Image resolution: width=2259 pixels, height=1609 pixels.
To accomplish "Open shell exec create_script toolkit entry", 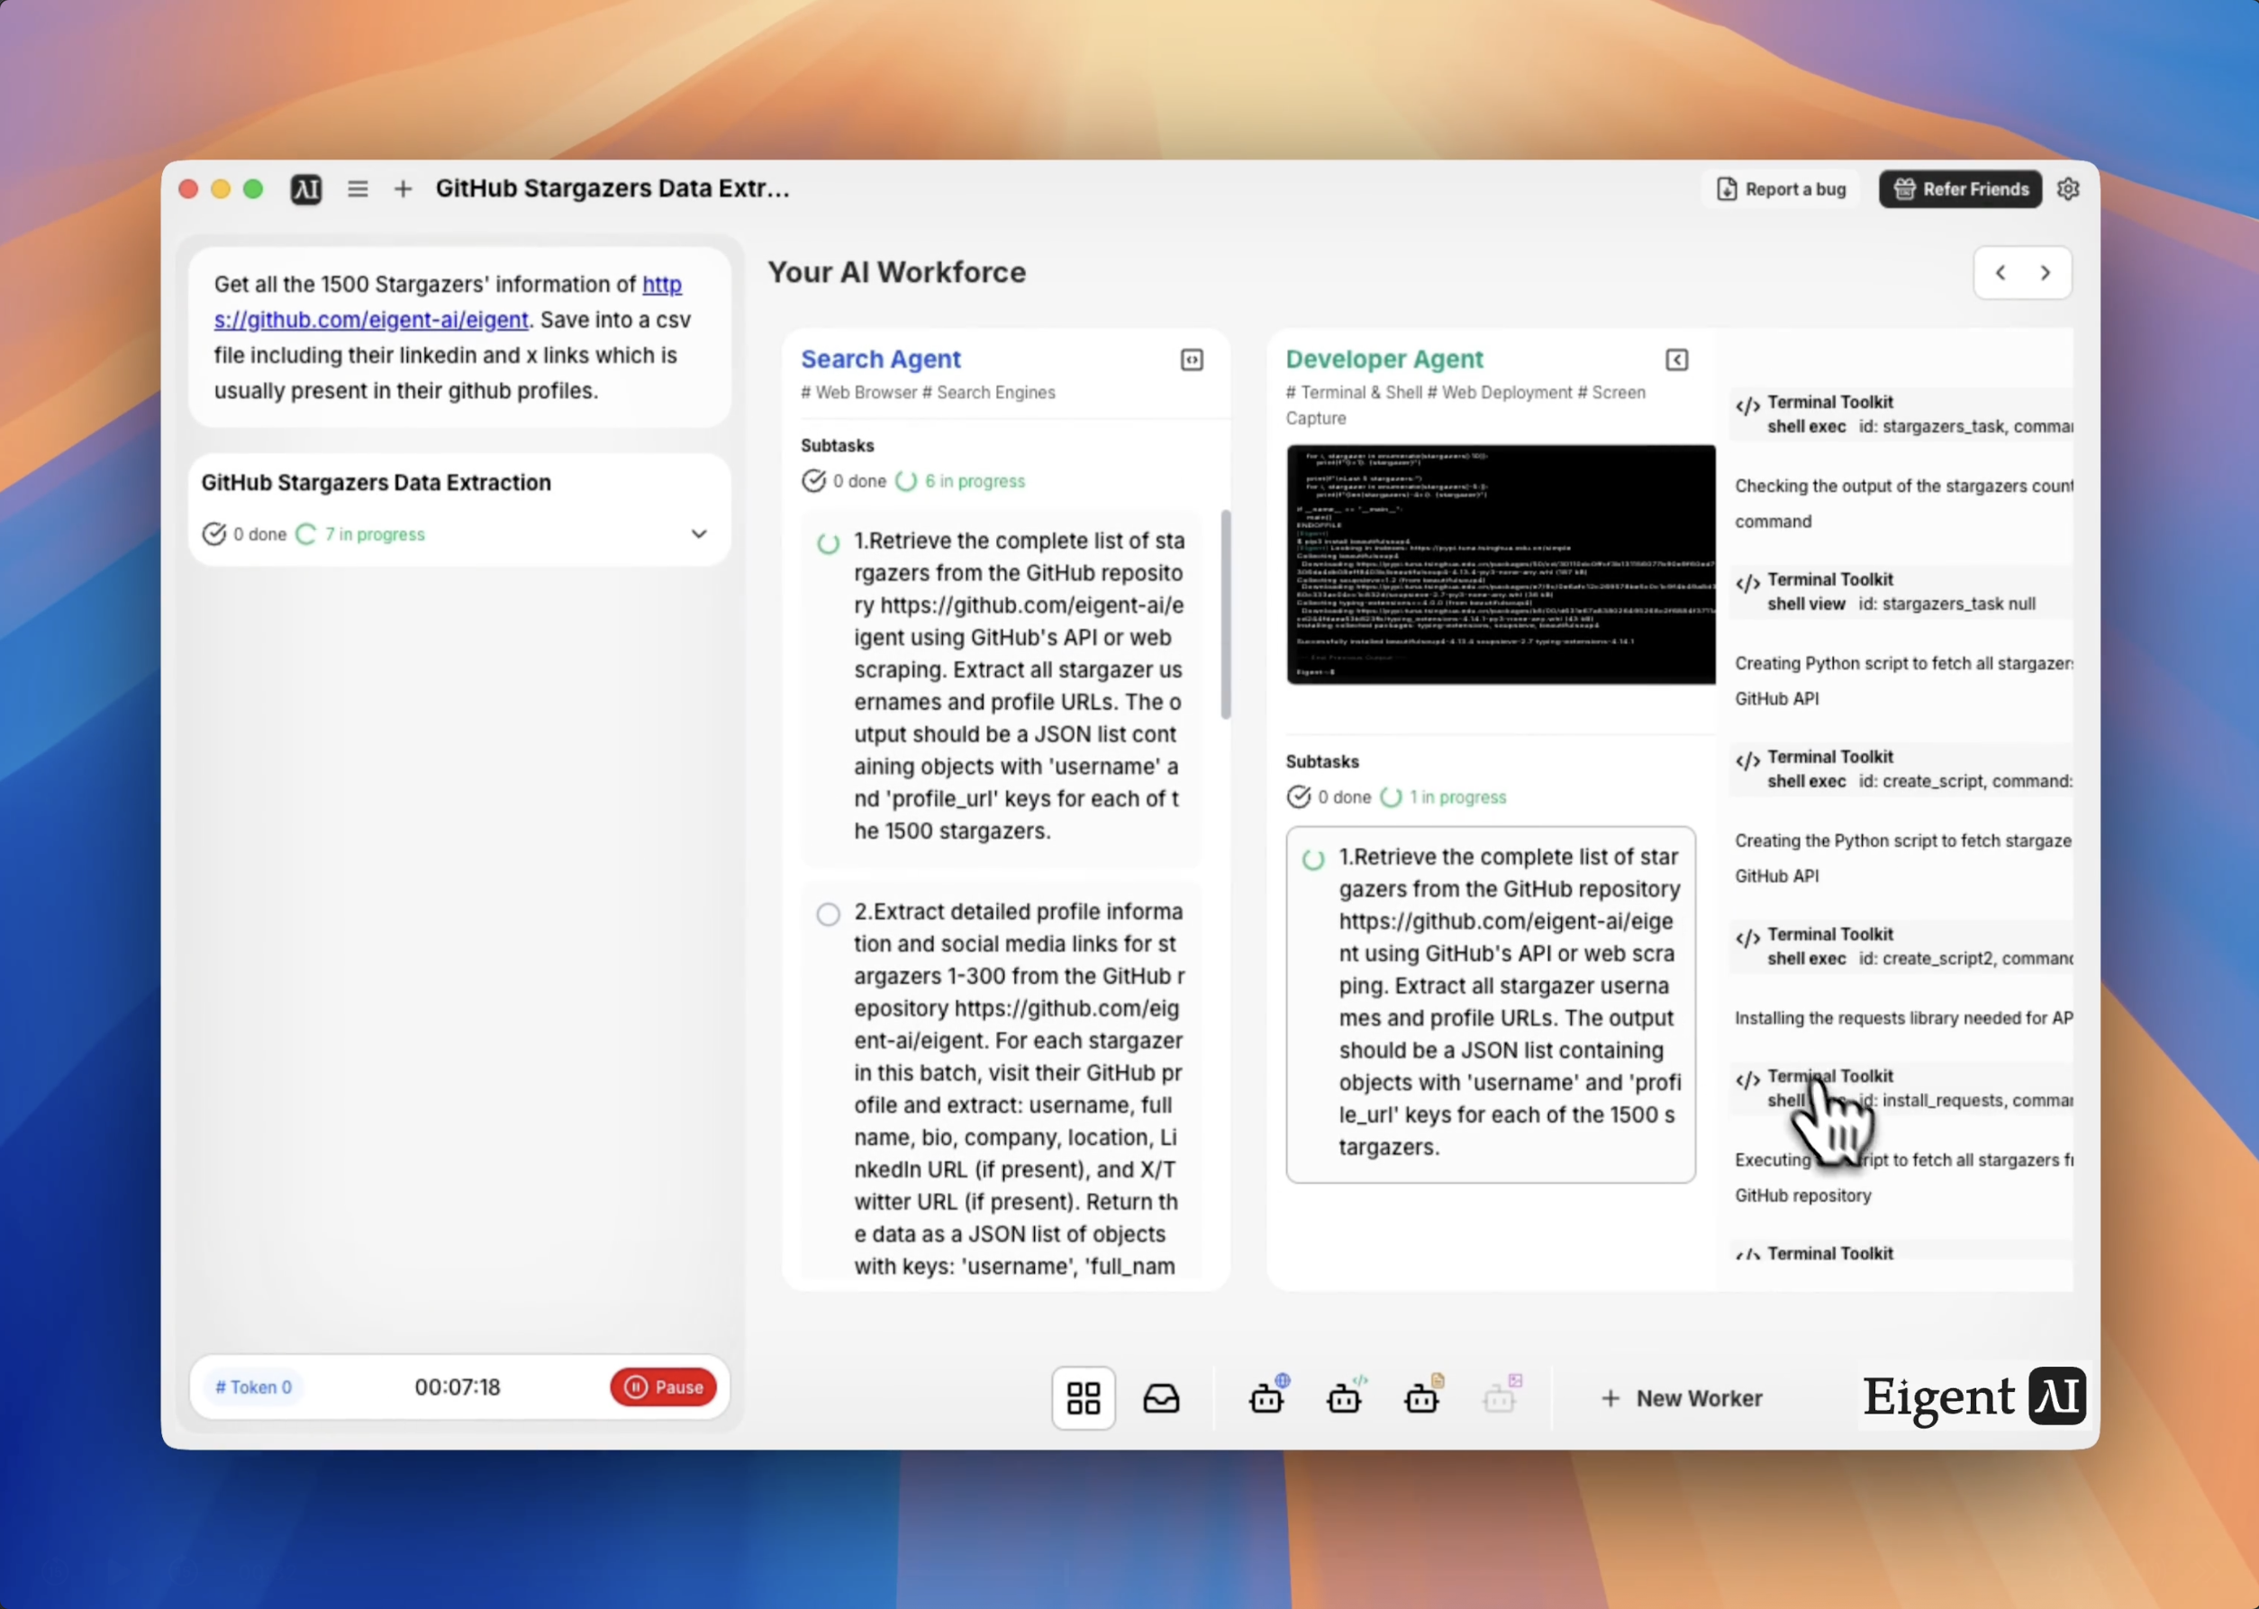I will tap(1901, 768).
